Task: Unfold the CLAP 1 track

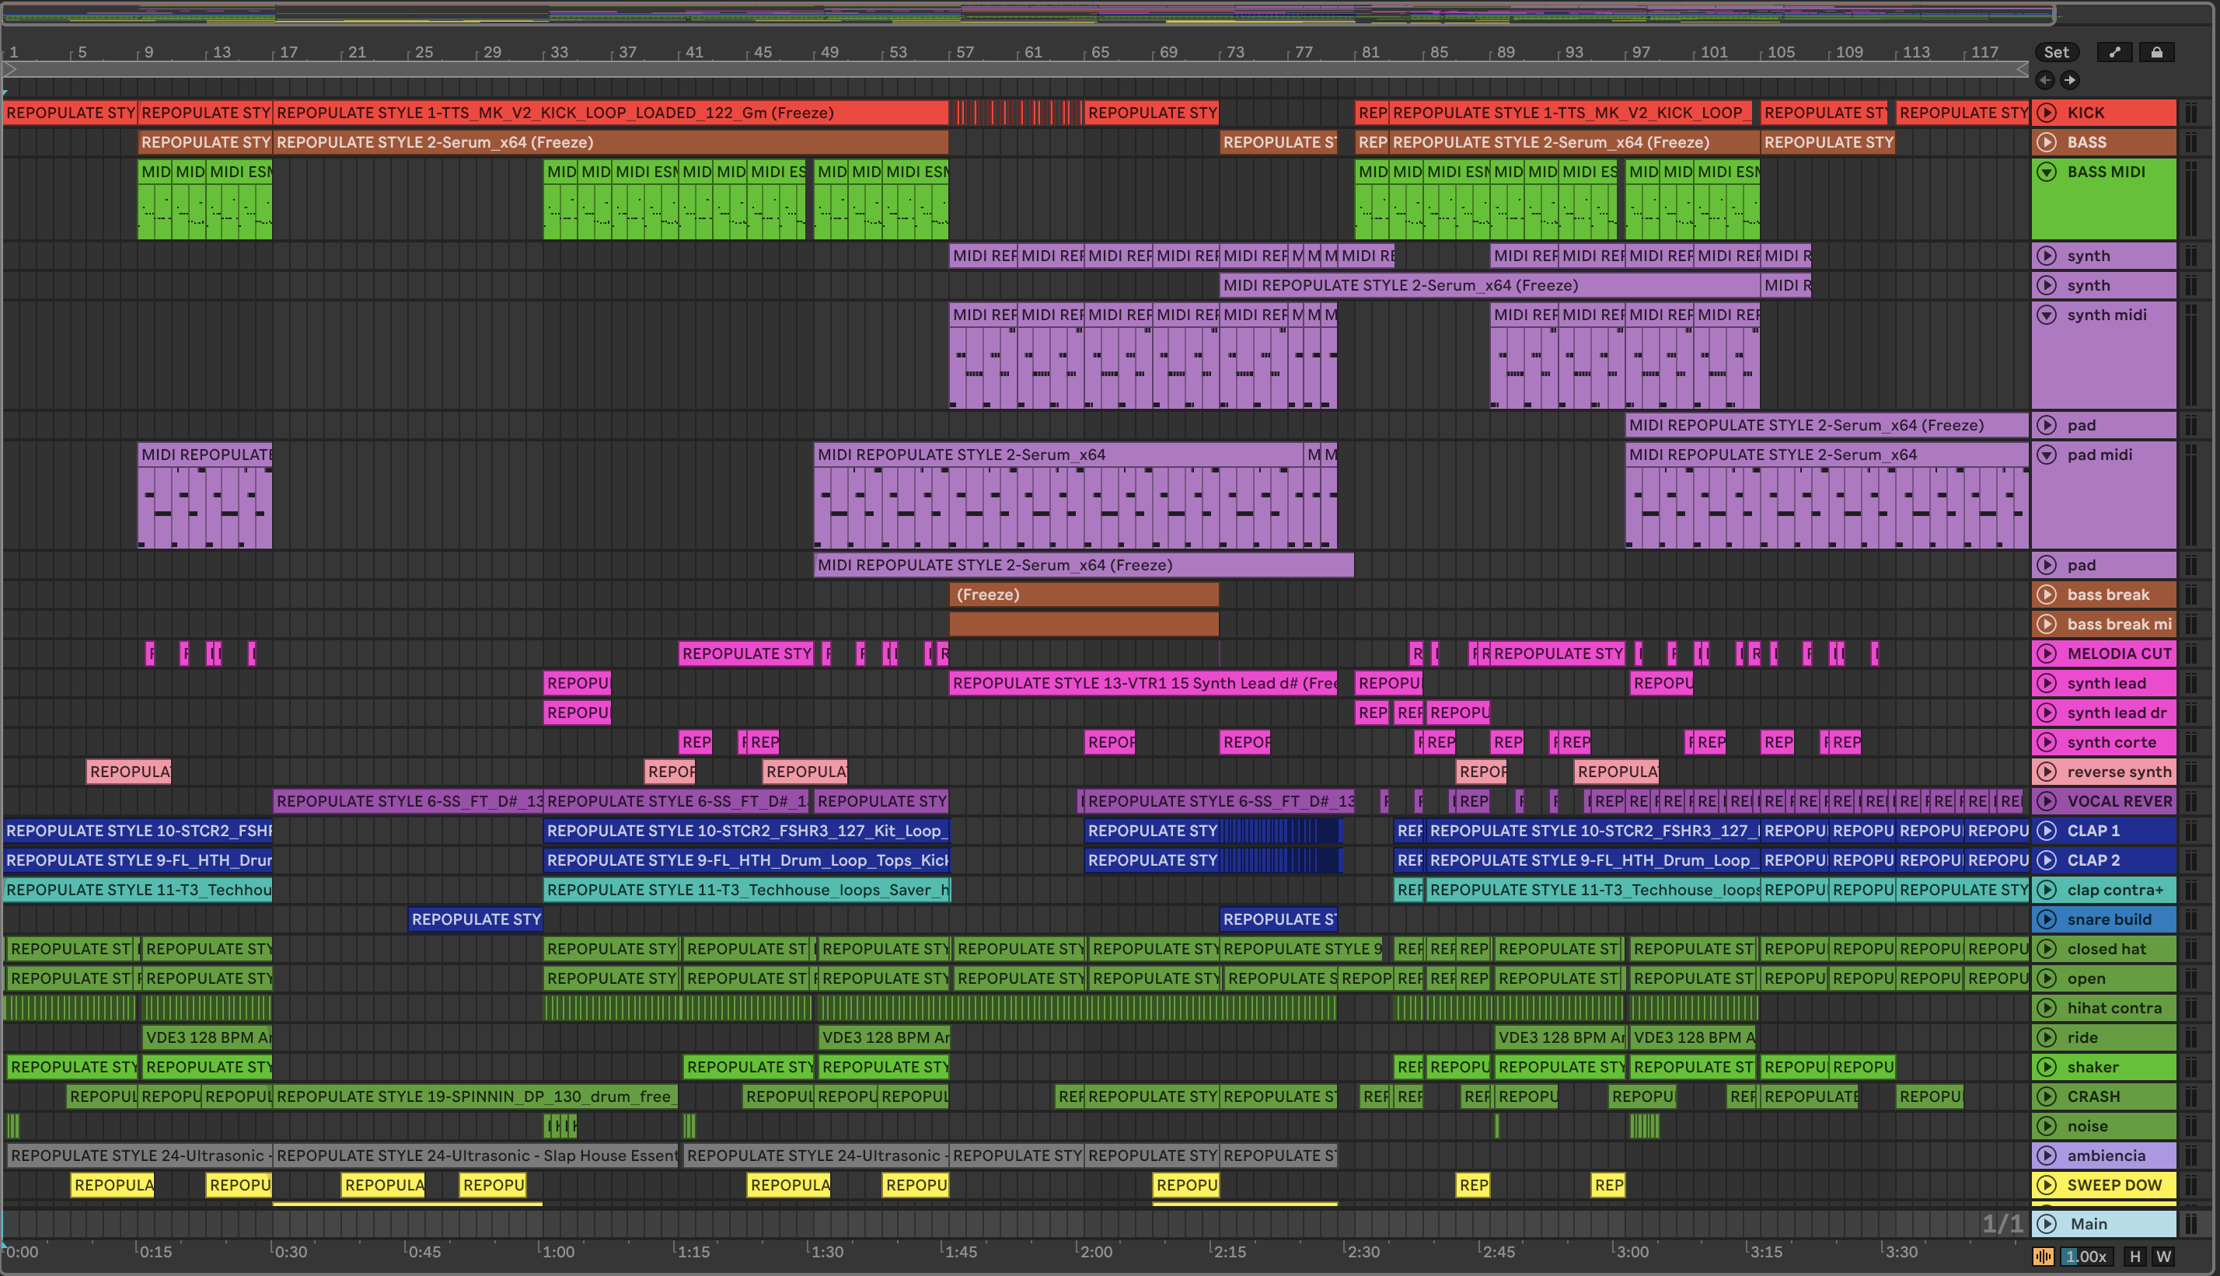Action: tap(2047, 831)
